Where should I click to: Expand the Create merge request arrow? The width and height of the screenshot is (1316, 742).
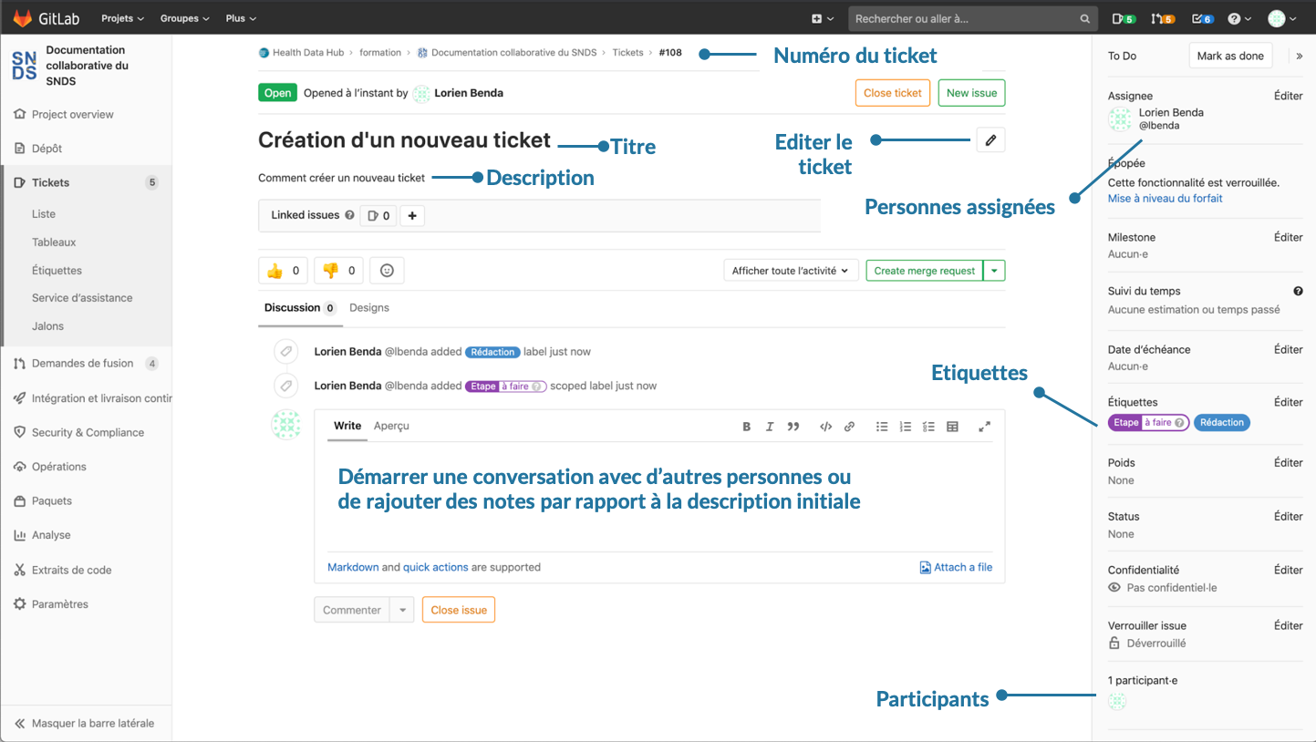(994, 271)
